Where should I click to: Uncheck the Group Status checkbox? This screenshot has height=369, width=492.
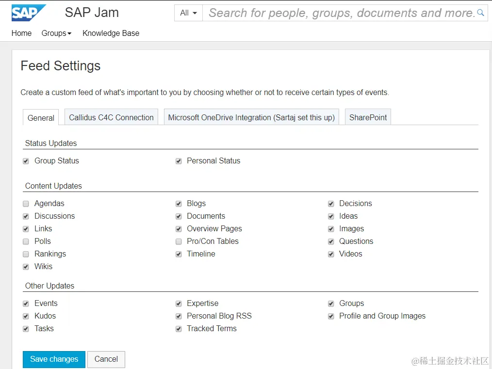26,161
